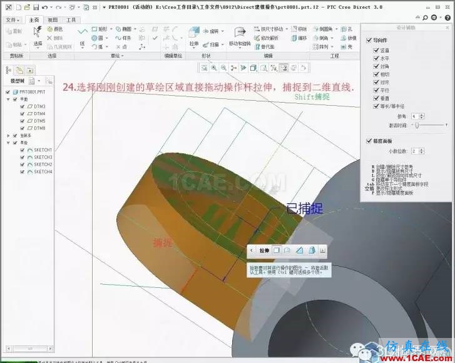Open the 圆 (Circle) dropdown arrow
This screenshot has width=455, height=363.
[x=107, y=38]
